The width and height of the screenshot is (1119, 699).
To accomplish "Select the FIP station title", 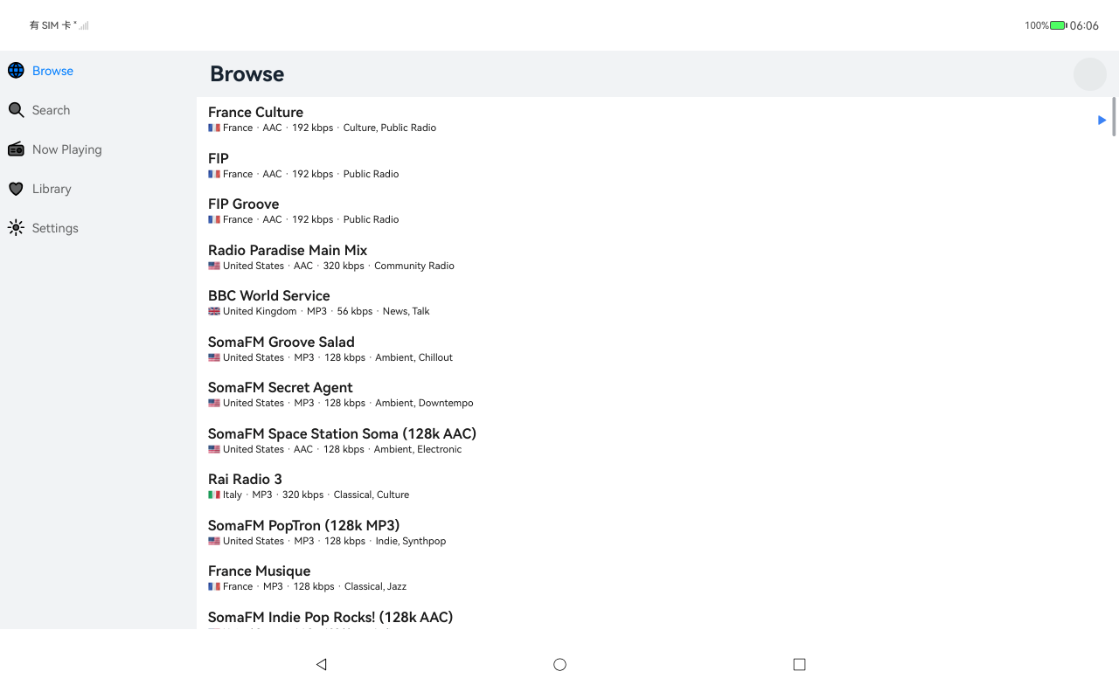I will tap(219, 158).
